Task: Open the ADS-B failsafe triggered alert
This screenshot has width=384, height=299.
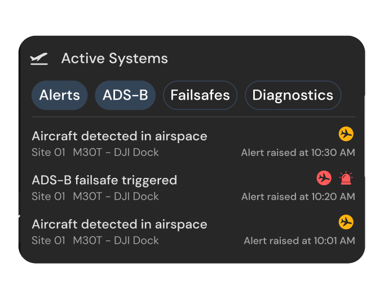Action: pos(193,188)
